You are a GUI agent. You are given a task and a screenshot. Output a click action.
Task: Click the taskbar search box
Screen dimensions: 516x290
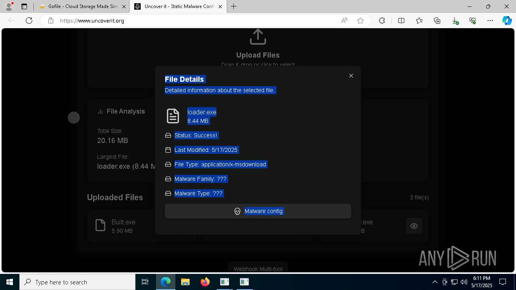(77, 282)
